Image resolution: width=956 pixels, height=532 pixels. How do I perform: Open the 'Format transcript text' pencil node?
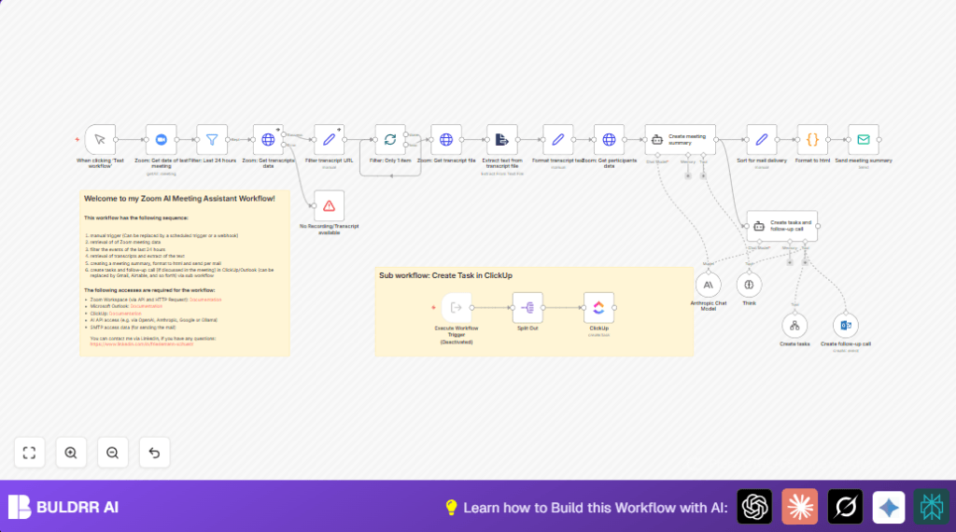pos(558,140)
